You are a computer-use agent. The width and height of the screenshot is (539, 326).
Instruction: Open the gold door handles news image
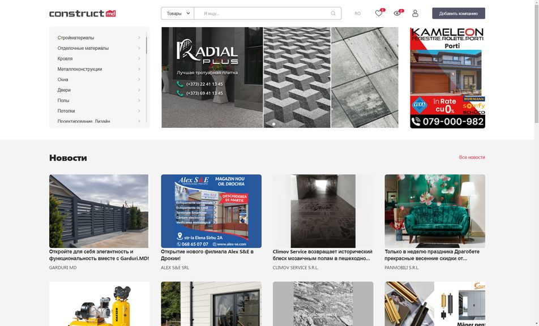pos(435,304)
